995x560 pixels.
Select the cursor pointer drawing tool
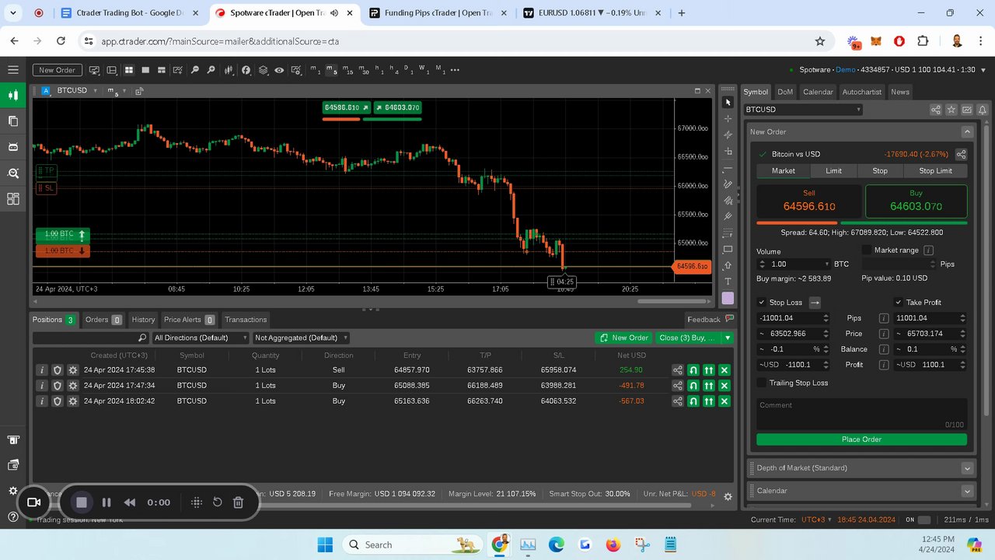728,102
